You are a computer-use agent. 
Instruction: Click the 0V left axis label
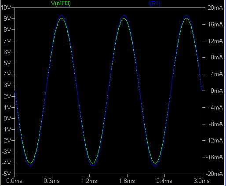coord(7,118)
